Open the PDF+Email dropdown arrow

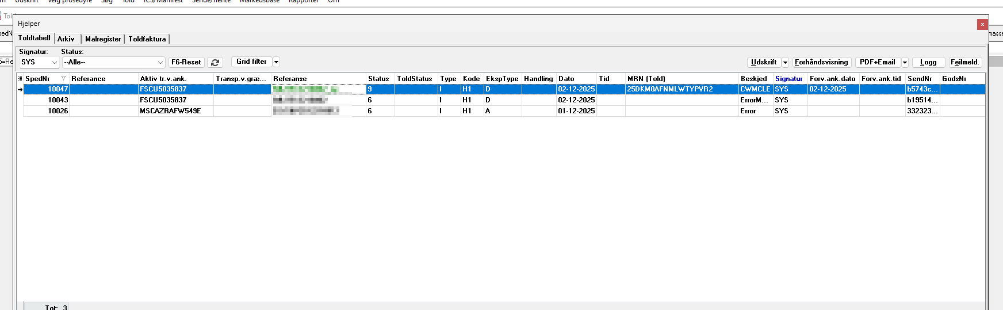pos(905,63)
